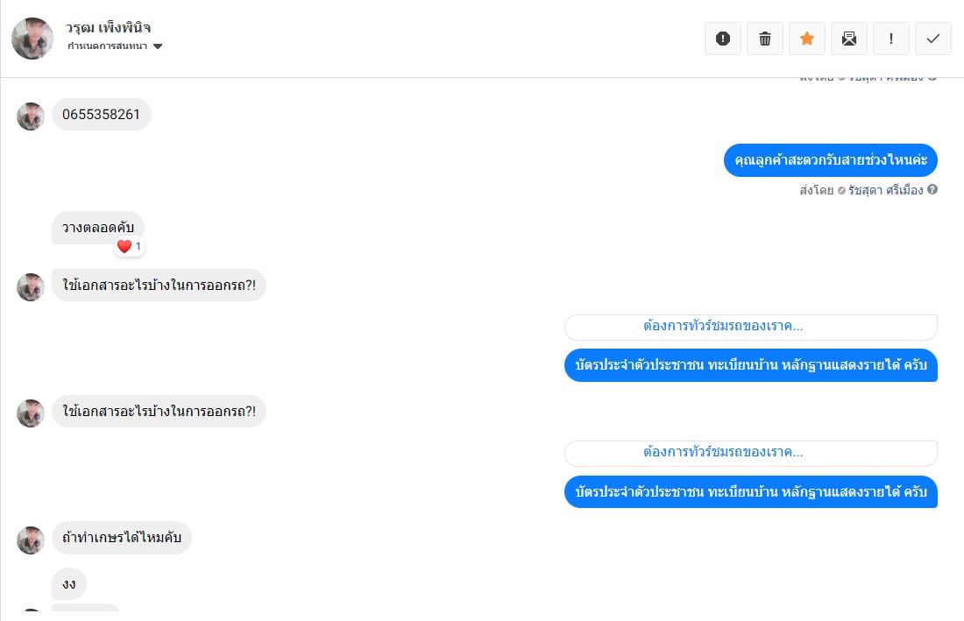The image size is (964, 621).
Task: Open contact name วรุฒ เพ็งพินิจ
Action: pyautogui.click(x=109, y=27)
